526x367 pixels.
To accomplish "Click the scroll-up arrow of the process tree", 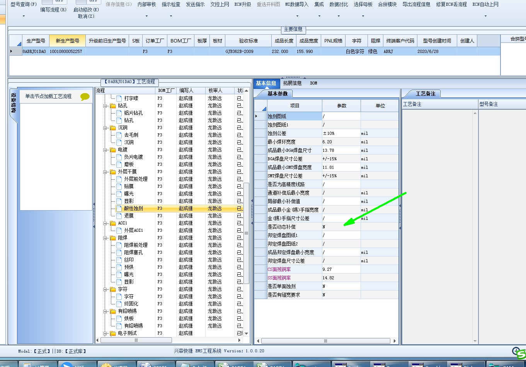I will click(x=246, y=90).
